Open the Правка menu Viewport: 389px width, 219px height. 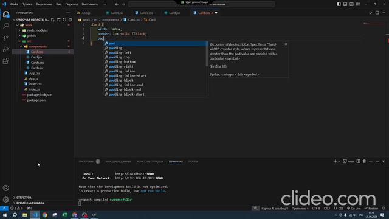point(27,4)
